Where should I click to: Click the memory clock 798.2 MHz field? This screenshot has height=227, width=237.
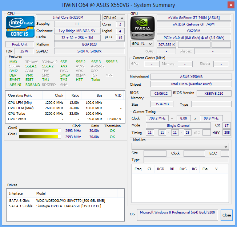coord(157,118)
